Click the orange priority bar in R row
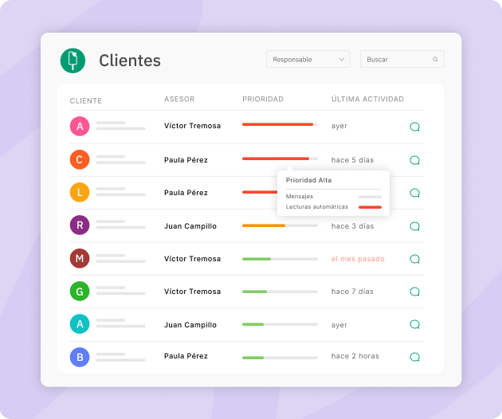This screenshot has height=419, width=502. [264, 225]
